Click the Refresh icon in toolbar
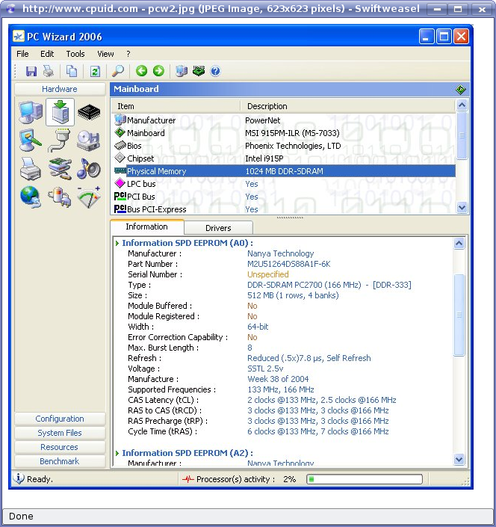The height and width of the screenshot is (527, 496). (95, 71)
